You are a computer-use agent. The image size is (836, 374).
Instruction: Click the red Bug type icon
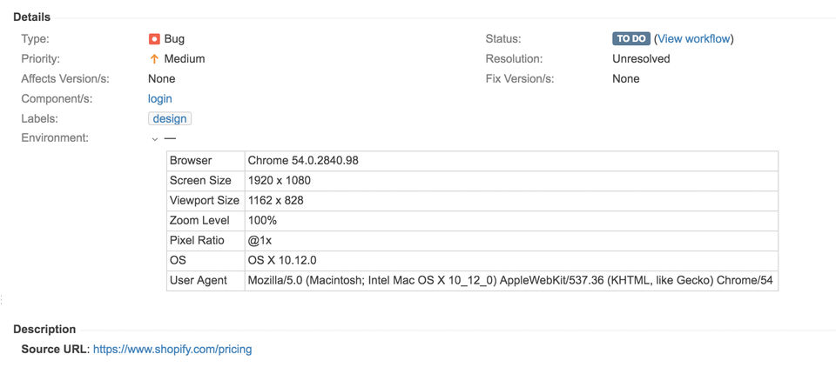click(154, 39)
